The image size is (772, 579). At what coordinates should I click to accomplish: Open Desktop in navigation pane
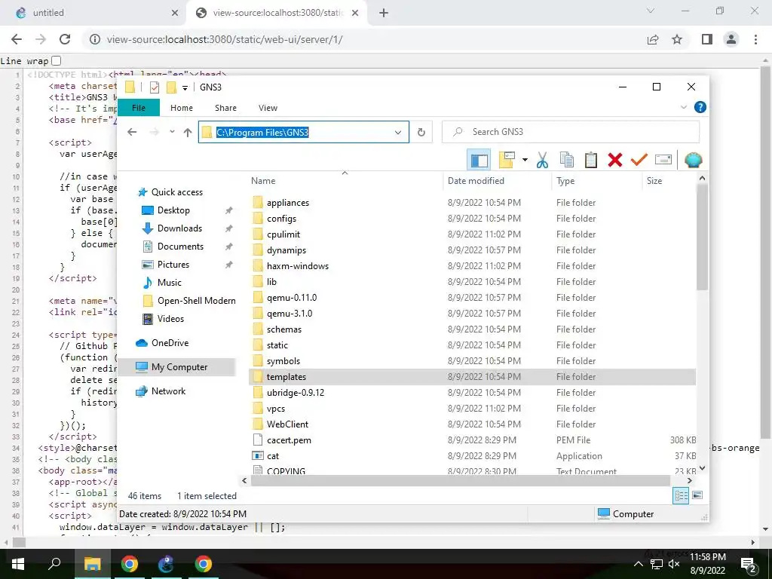[166, 210]
